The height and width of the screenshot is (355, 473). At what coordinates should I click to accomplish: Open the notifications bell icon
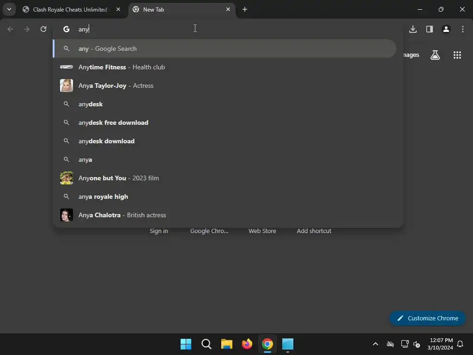coord(461,344)
